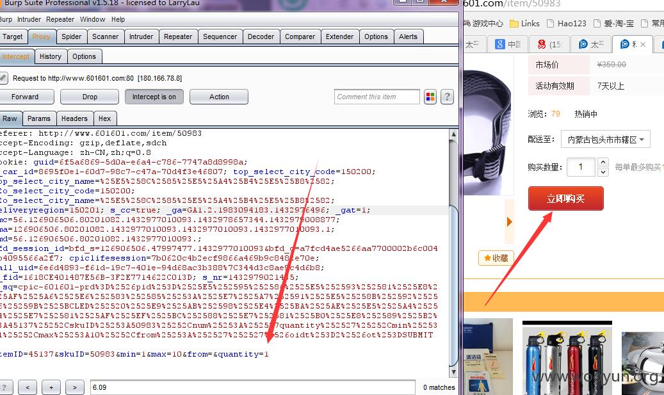This screenshot has width=664, height=395.
Task: Open the 配送至 region dropdown
Action: pos(606,140)
